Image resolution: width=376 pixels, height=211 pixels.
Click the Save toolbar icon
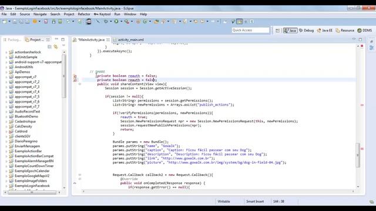click(x=15, y=22)
